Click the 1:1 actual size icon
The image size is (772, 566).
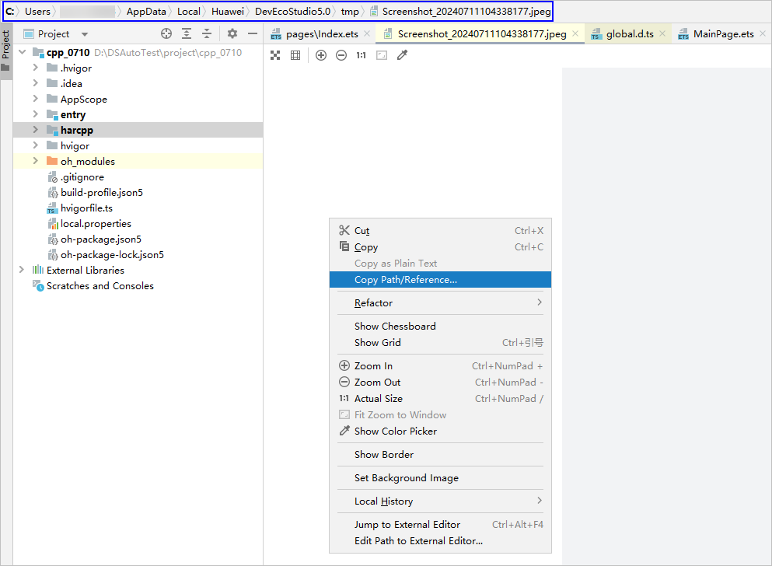(x=361, y=55)
